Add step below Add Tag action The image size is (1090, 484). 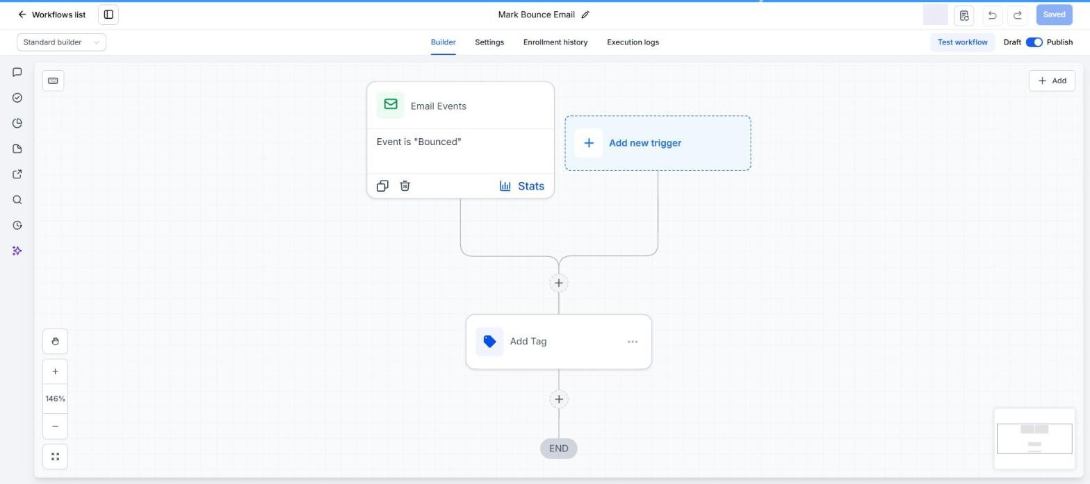(x=558, y=399)
